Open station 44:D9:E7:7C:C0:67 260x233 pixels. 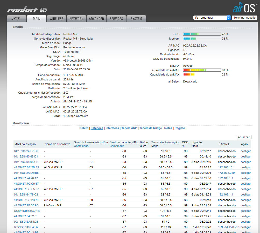click(x=26, y=184)
